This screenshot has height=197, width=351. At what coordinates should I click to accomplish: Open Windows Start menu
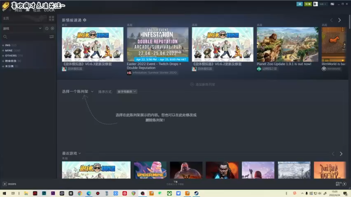4,193
